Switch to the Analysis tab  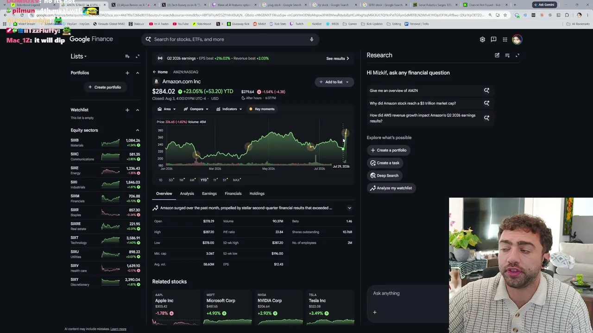click(187, 194)
